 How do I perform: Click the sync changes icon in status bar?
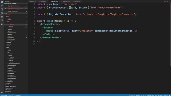tap(9, 95)
